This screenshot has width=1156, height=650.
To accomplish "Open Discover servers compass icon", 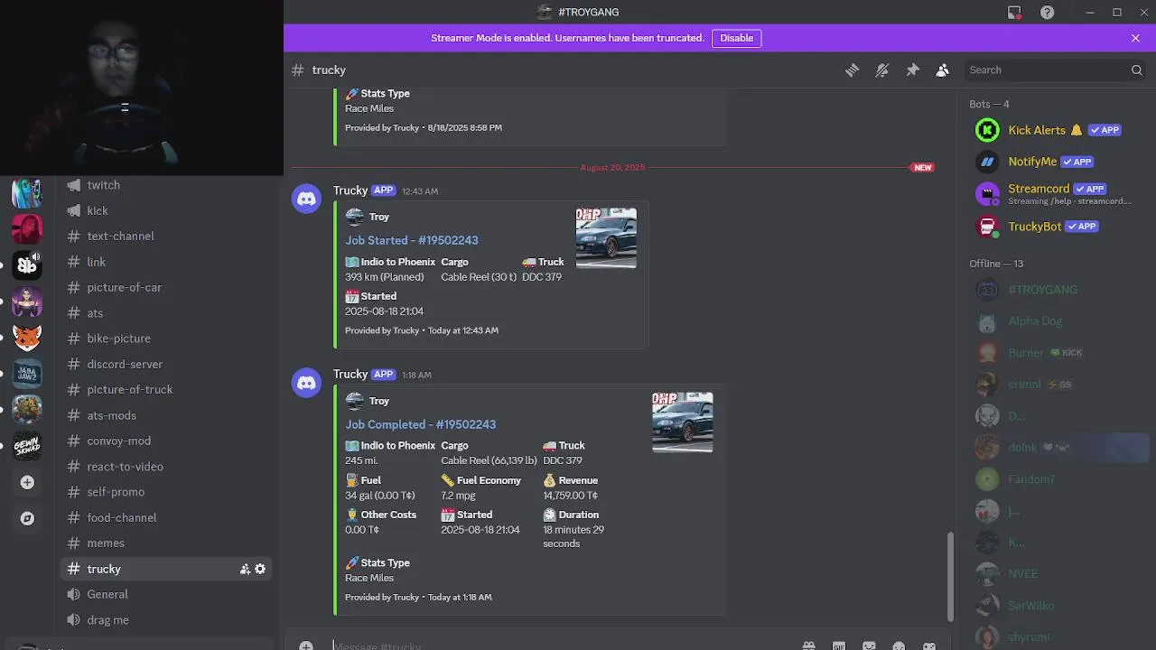I will [x=27, y=518].
